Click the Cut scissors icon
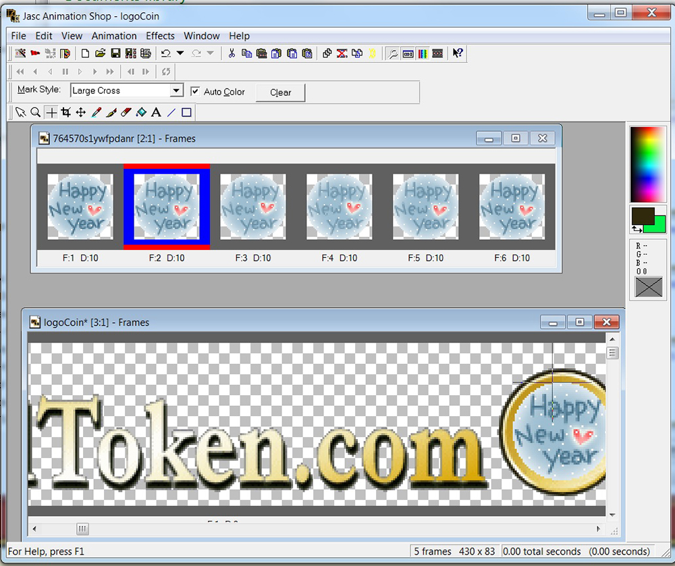This screenshot has height=566, width=675. (x=232, y=53)
